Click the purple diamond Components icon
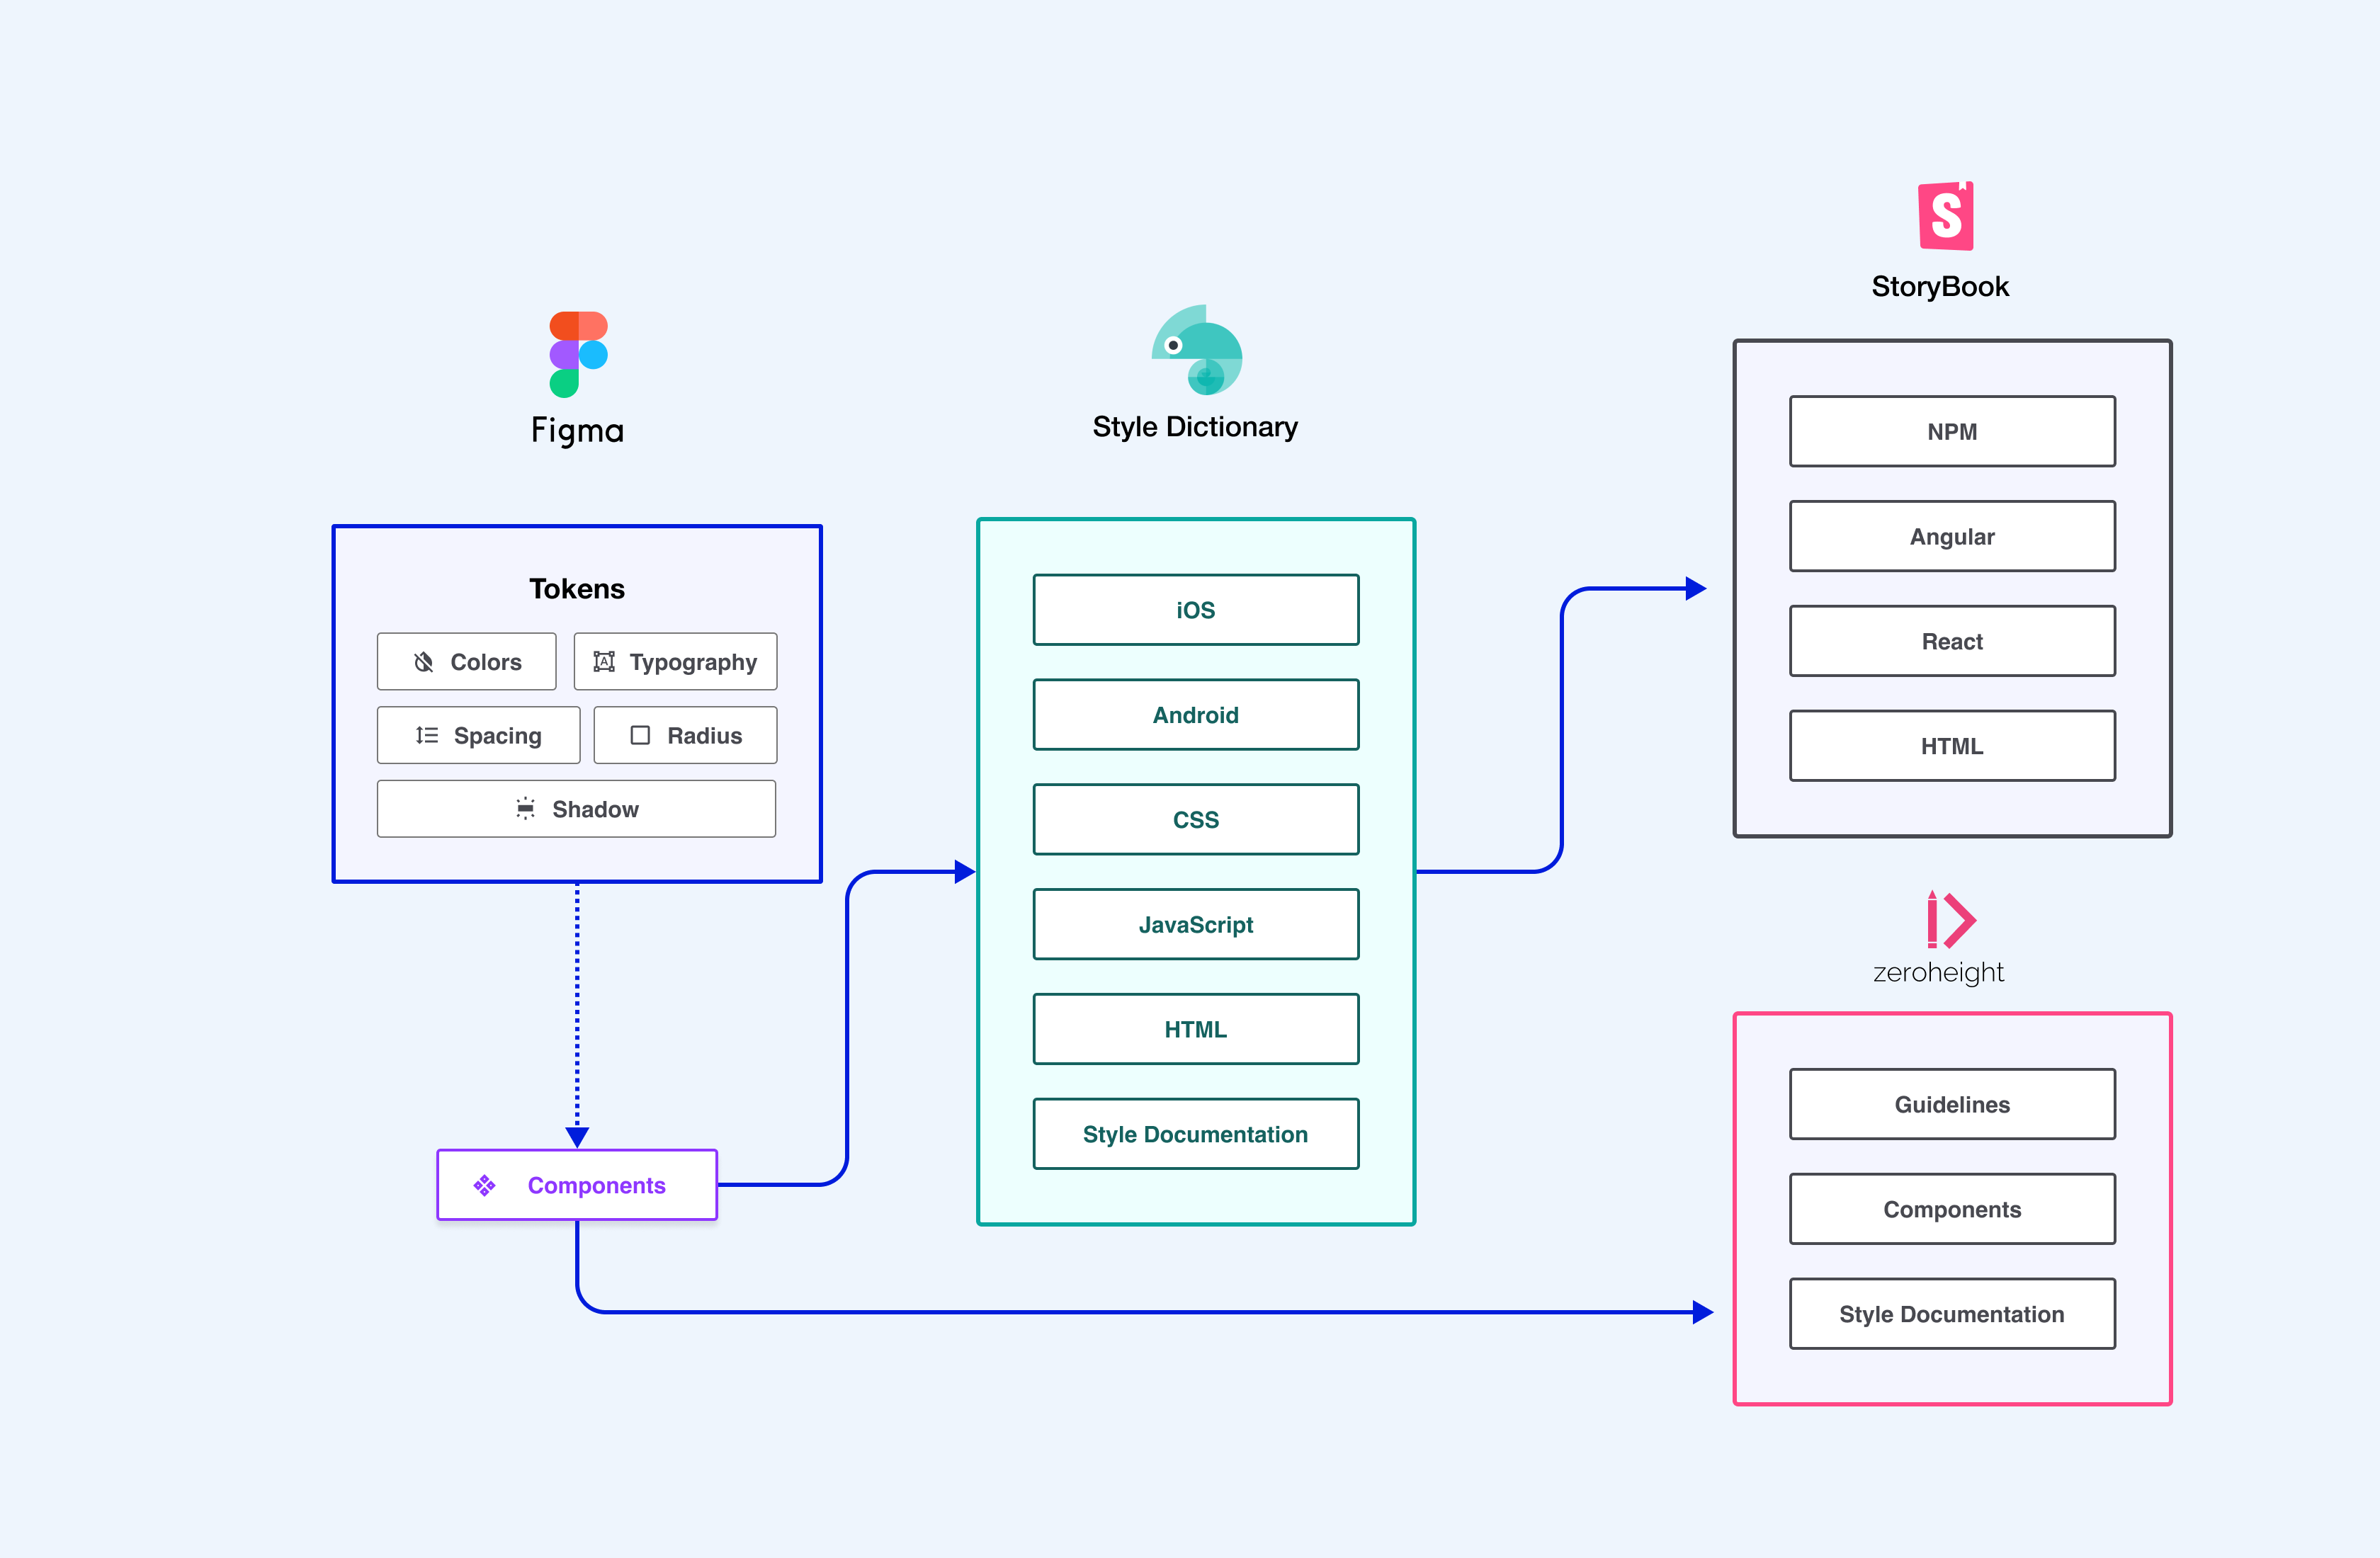This screenshot has width=2380, height=1558. coord(485,1185)
